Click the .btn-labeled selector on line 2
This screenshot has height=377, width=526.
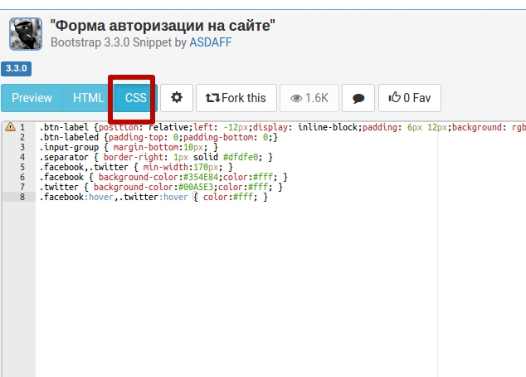pyautogui.click(x=69, y=137)
